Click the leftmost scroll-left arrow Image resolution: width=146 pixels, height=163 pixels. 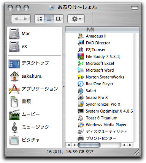point(68,145)
